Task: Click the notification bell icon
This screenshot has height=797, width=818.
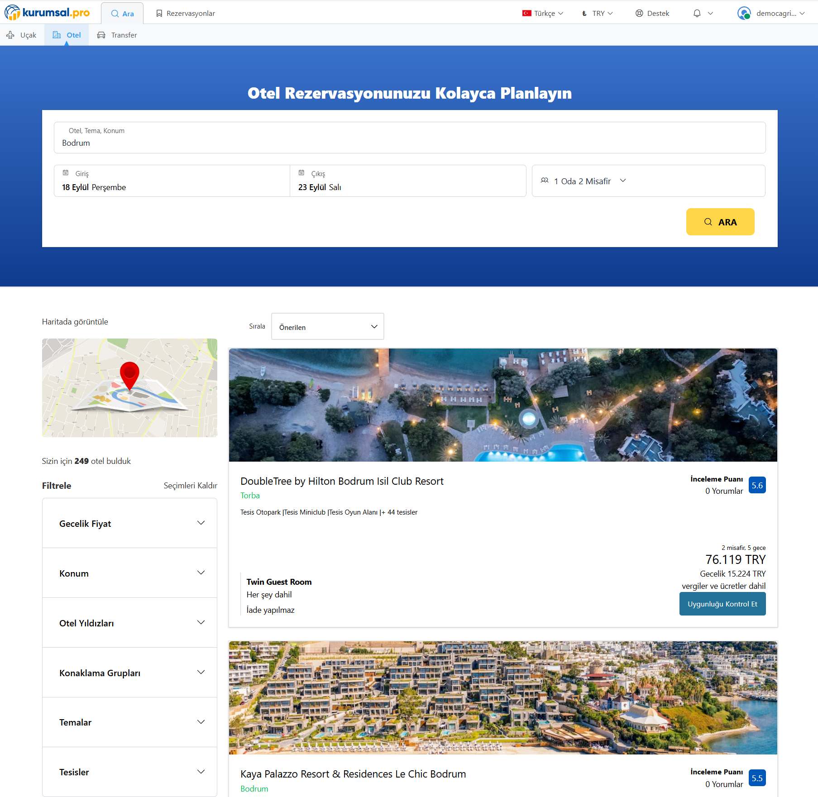Action: point(697,14)
